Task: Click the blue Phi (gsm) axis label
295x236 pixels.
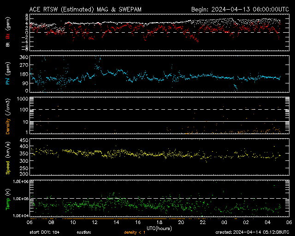Action: click(x=7, y=77)
